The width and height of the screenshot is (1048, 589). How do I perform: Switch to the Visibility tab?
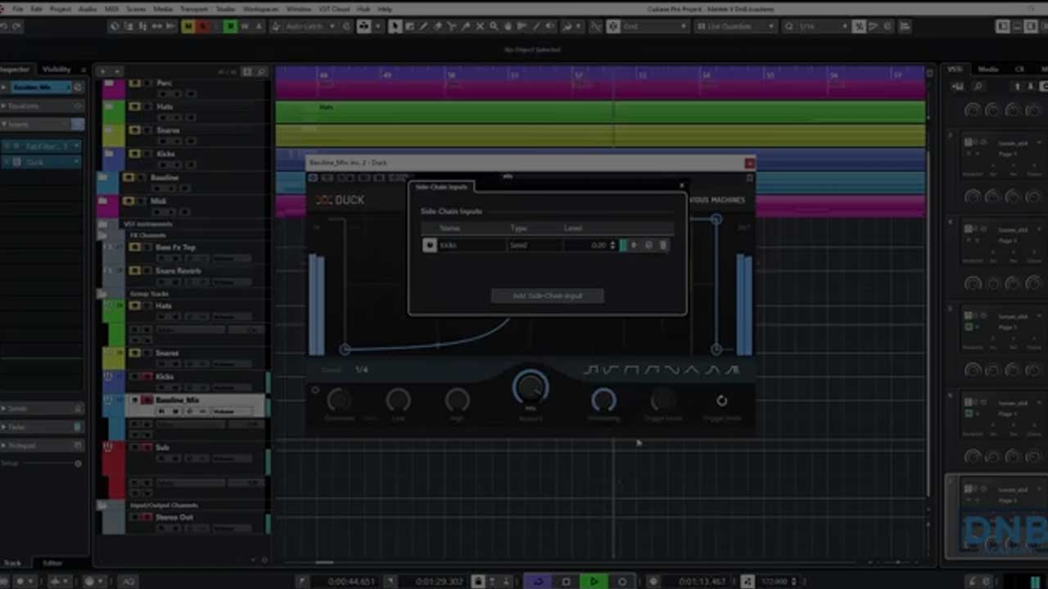click(56, 70)
